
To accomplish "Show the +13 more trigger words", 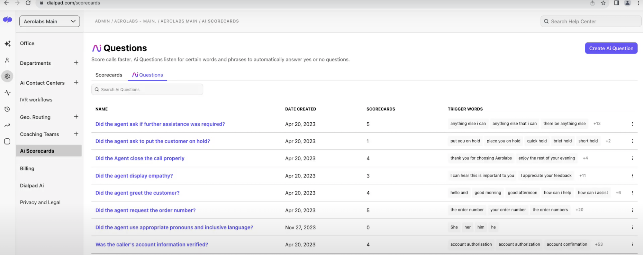I will pyautogui.click(x=597, y=124).
